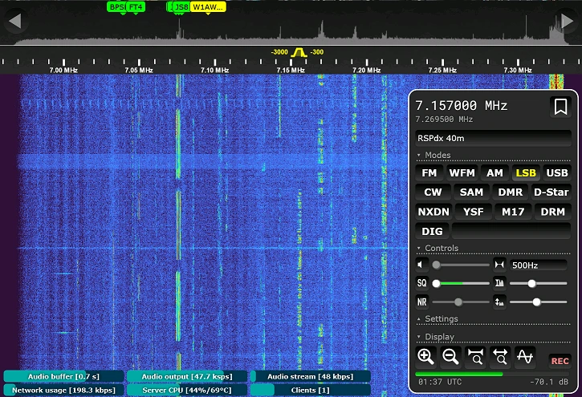Click the 01:37 UTC clock readout

point(440,382)
